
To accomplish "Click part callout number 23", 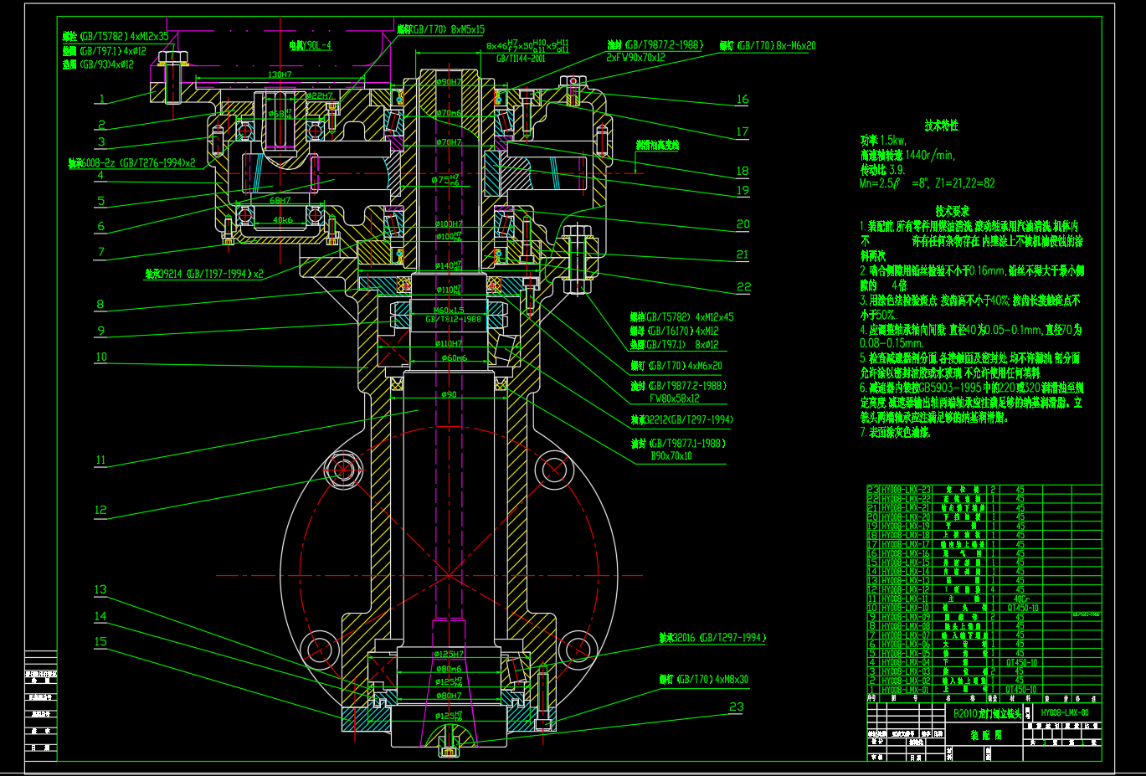I will click(x=737, y=707).
